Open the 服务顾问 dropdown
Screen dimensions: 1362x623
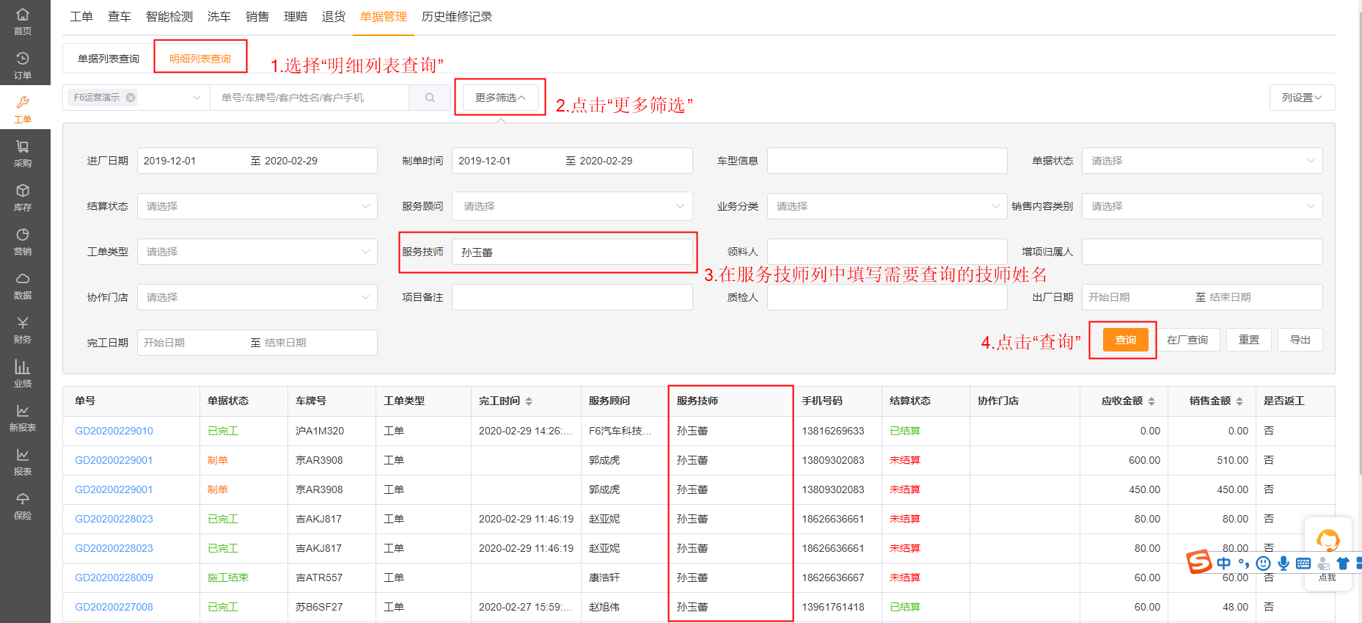pos(572,206)
